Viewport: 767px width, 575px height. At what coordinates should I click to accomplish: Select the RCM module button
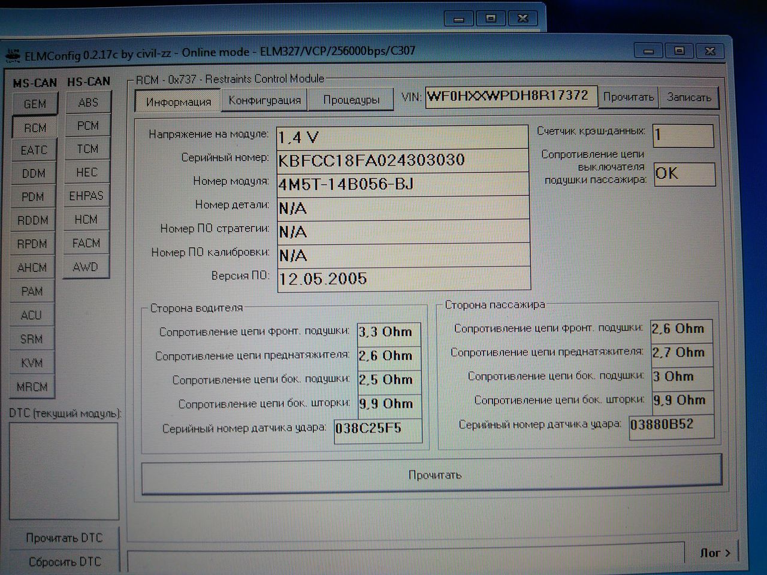(35, 128)
